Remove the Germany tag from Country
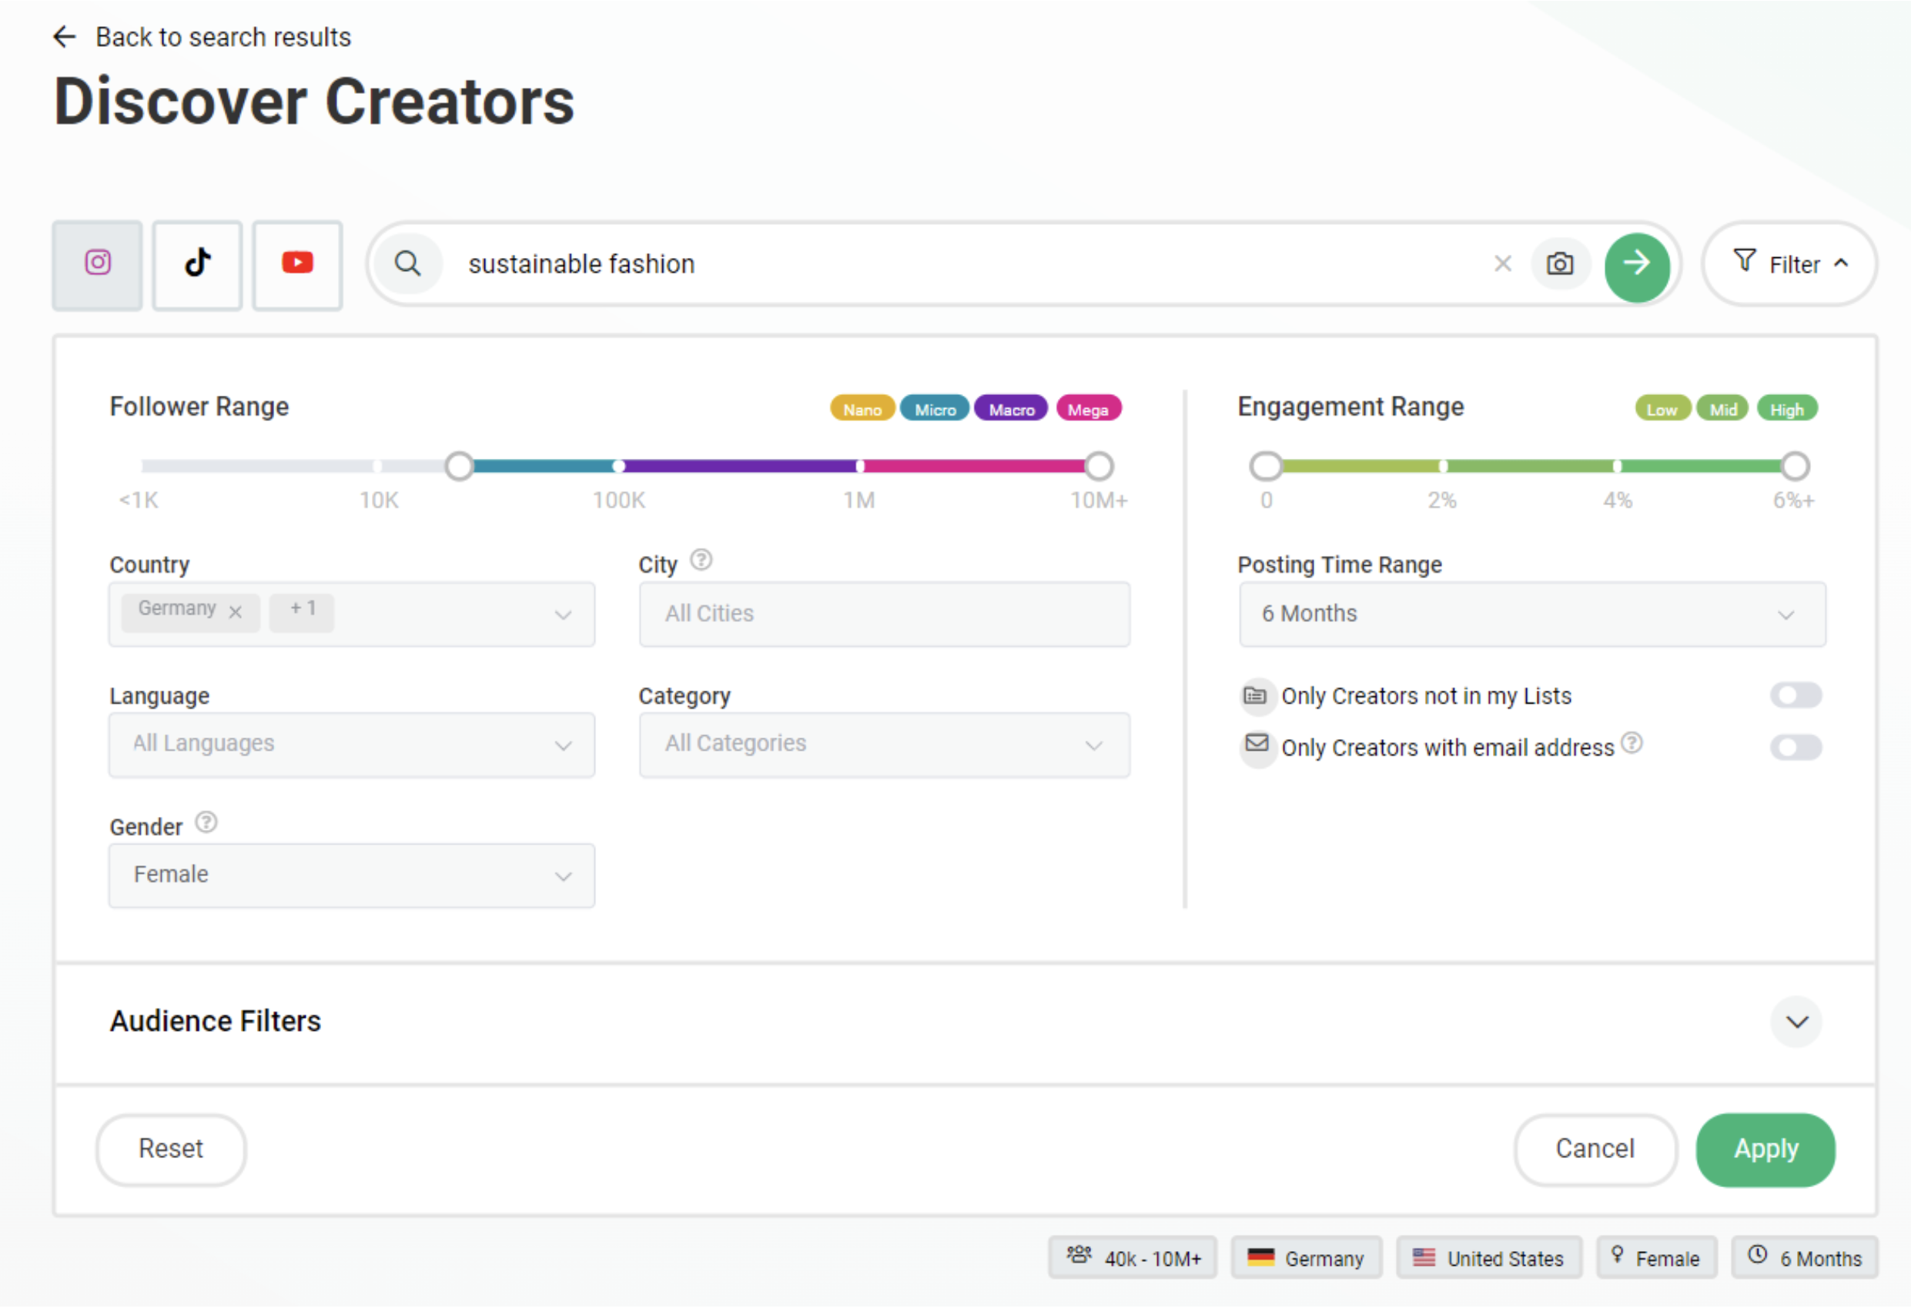The width and height of the screenshot is (1911, 1315). point(236,613)
